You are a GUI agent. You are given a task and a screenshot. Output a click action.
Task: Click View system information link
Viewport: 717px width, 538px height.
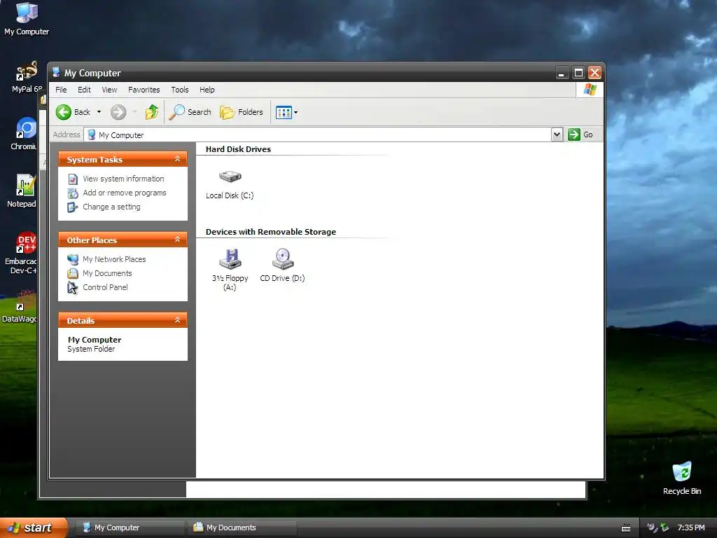123,179
